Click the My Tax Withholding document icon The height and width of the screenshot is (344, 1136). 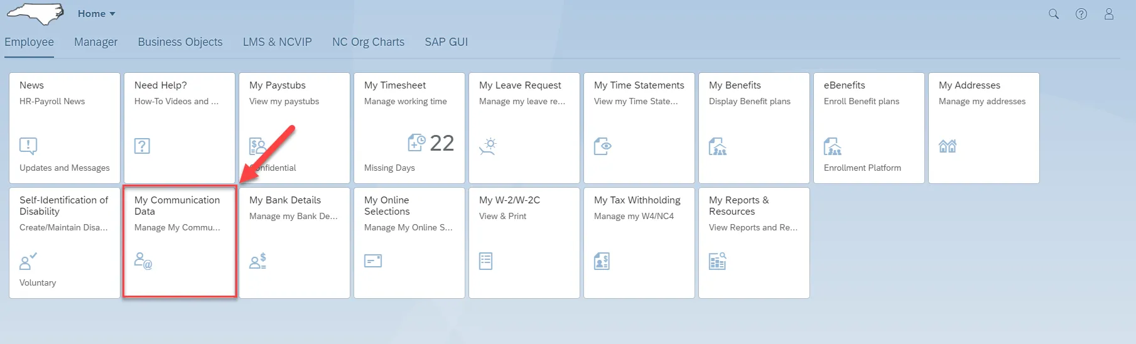click(602, 261)
